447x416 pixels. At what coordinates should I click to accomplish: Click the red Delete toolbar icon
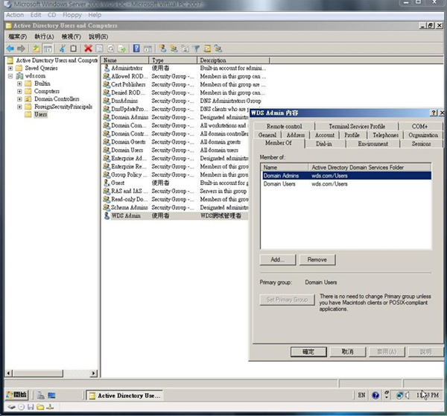88,48
